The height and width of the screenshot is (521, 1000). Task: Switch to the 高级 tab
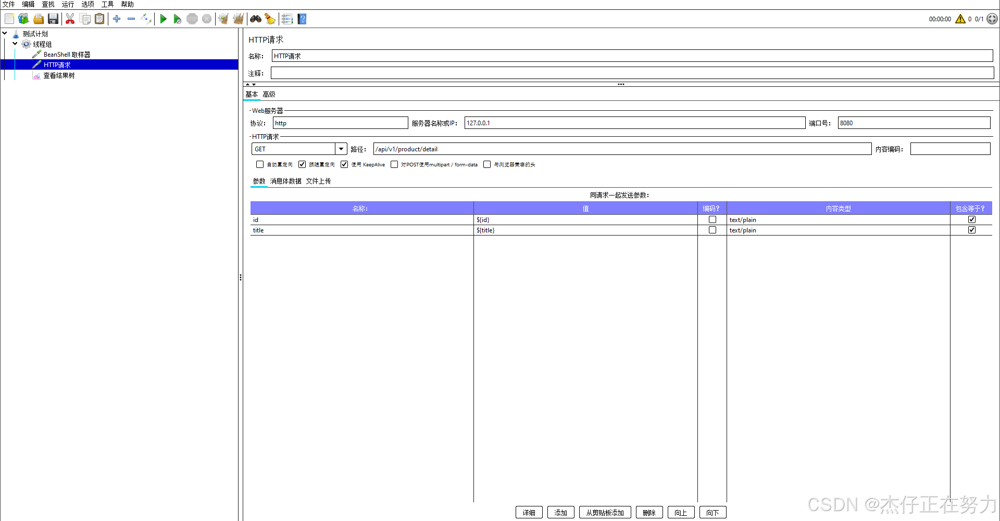pyautogui.click(x=269, y=94)
